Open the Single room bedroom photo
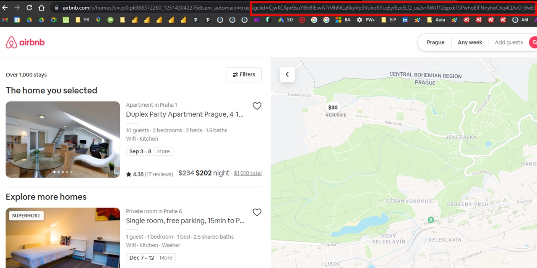Screen dimensions: 537x268 (x=63, y=238)
